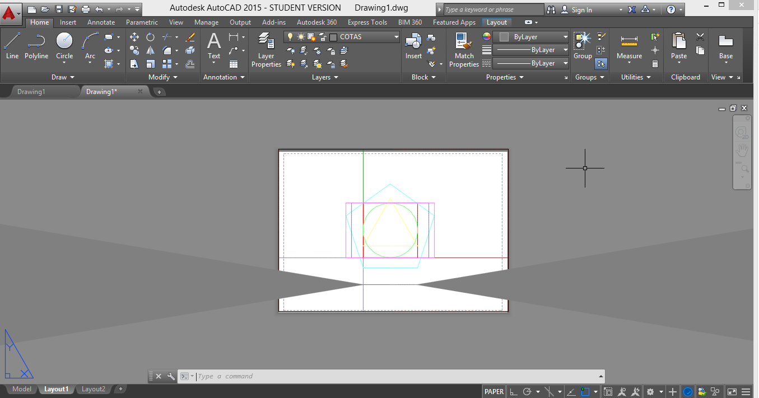Open Layer Properties manager
The width and height of the screenshot is (759, 398).
[x=266, y=50]
